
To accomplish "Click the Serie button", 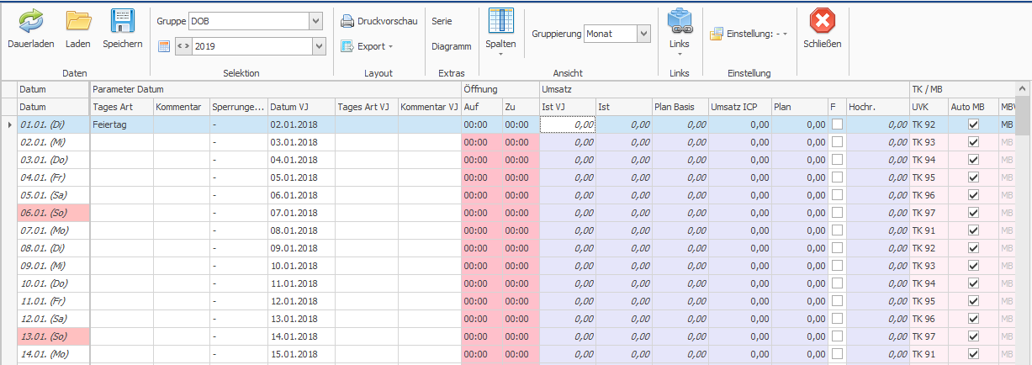I will [442, 21].
